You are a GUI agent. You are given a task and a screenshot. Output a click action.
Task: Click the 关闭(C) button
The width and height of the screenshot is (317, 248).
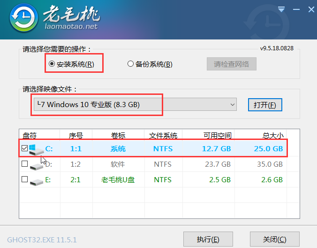274,239
